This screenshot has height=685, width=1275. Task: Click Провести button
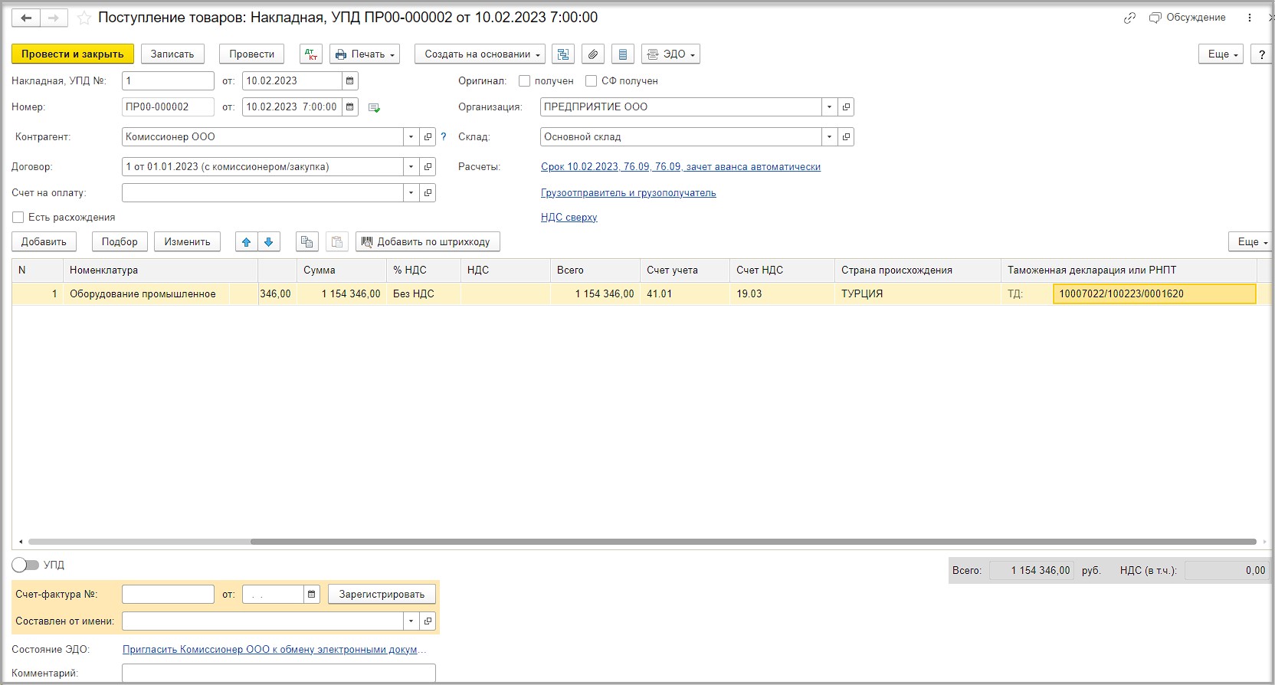[x=252, y=54]
